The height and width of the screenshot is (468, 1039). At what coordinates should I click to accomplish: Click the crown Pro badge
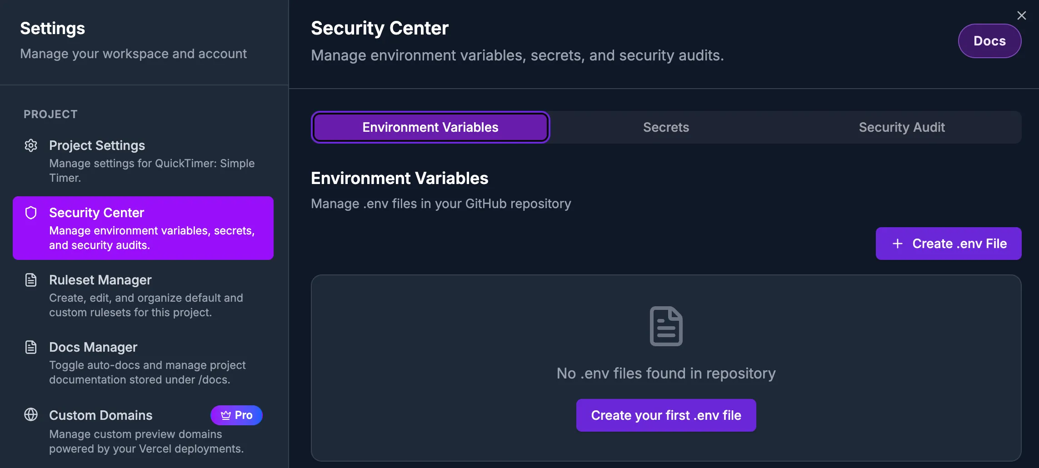tap(236, 415)
